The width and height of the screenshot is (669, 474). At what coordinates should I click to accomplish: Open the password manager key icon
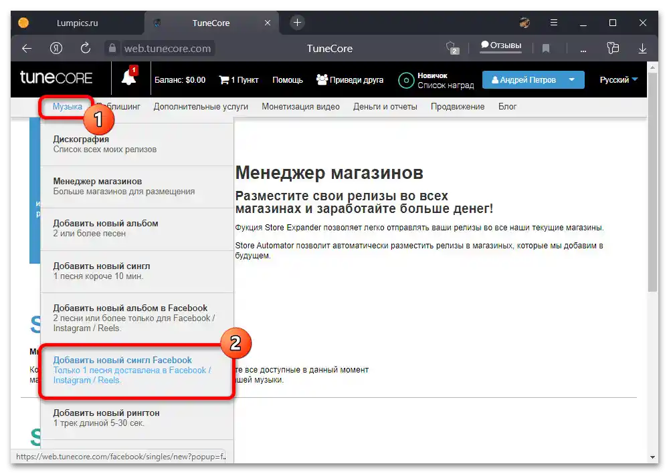tap(613, 48)
